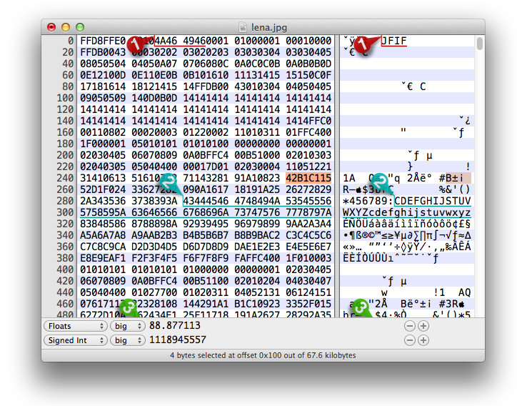The image size is (517, 406).
Task: Click status text showing bytes selected at offset
Action: point(263,355)
